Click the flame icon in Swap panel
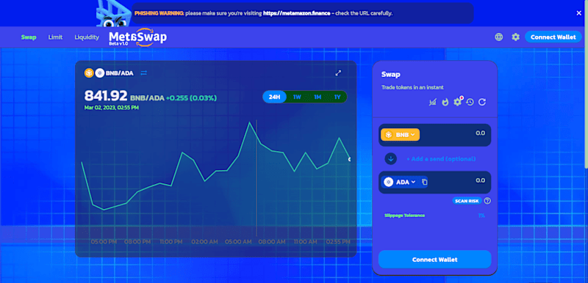This screenshot has height=283, width=588. click(x=445, y=102)
